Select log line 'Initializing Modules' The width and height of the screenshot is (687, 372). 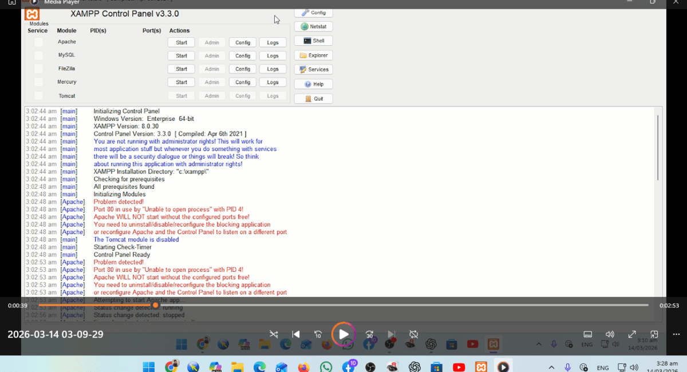coord(120,194)
